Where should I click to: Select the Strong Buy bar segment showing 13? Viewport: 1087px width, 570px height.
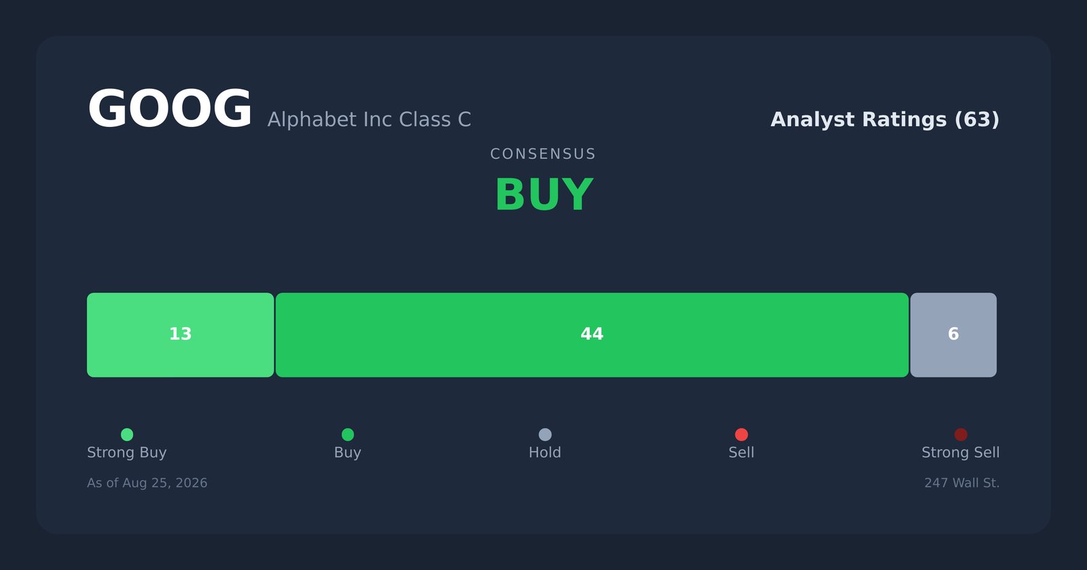click(180, 335)
